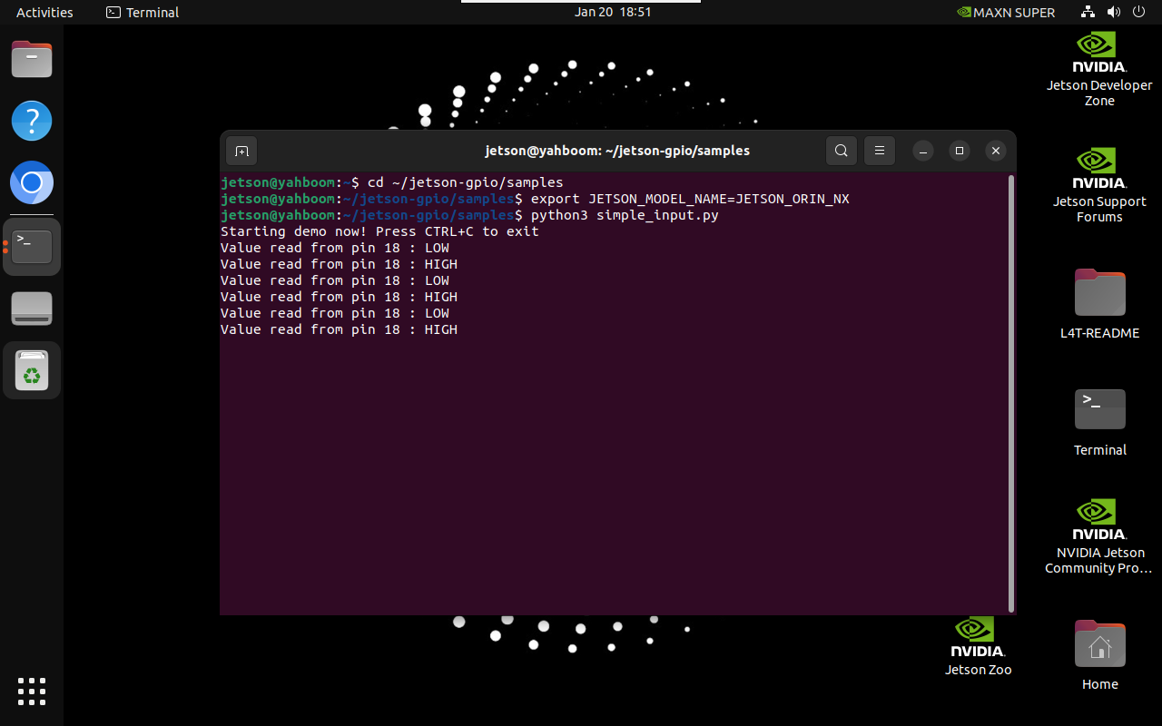This screenshot has width=1162, height=726.
Task: Open the Activities overview
Action: [x=44, y=13]
